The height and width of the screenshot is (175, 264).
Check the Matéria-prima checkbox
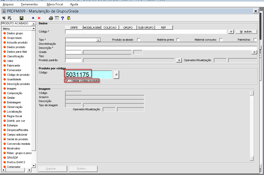click(178, 40)
